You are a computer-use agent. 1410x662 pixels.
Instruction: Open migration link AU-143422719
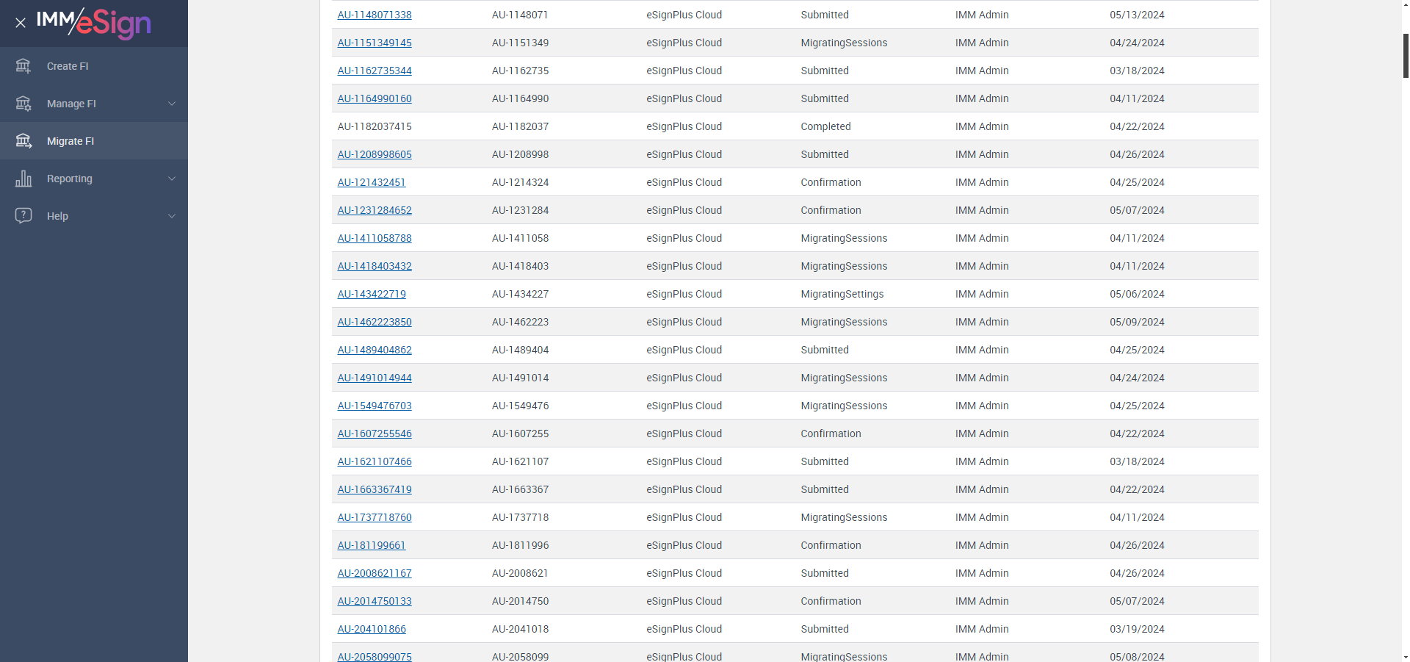point(372,294)
